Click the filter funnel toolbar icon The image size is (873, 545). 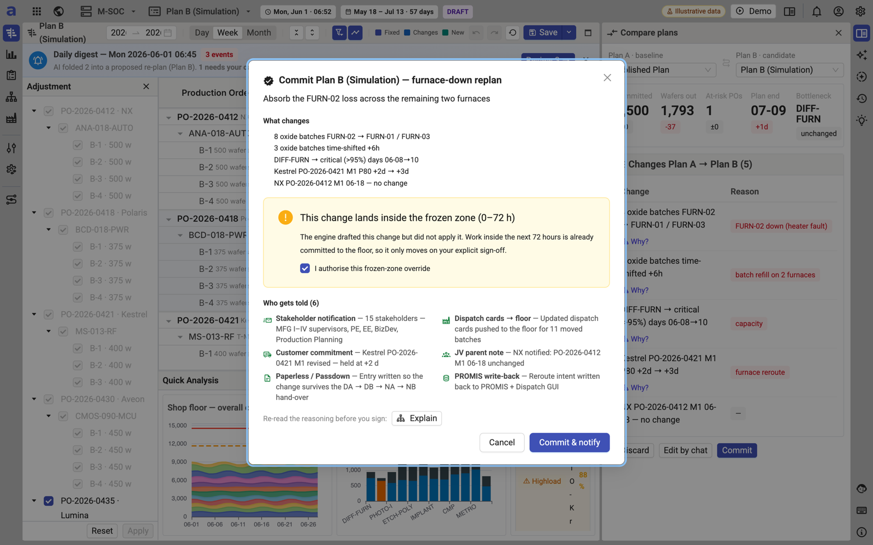[339, 33]
